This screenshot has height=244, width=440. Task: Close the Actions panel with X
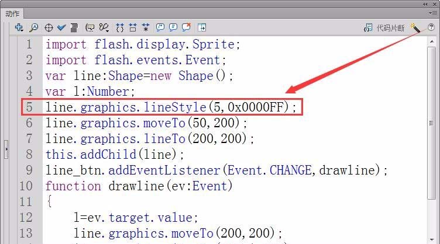[435, 4]
